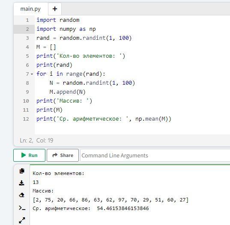Share the code
Viewport: 230px width, 225px height.
coord(63,155)
